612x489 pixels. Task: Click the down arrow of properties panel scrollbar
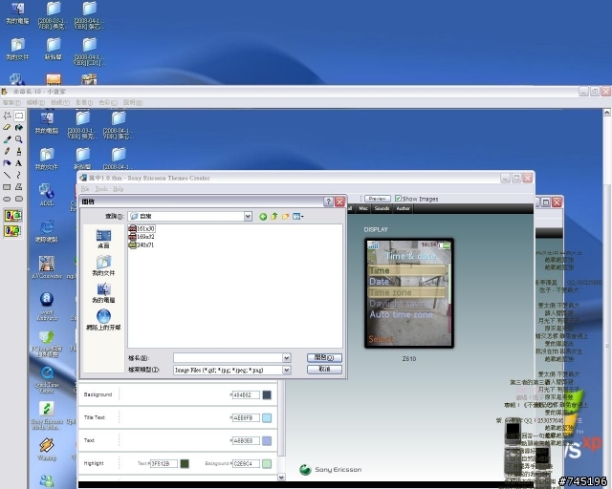pos(281,477)
